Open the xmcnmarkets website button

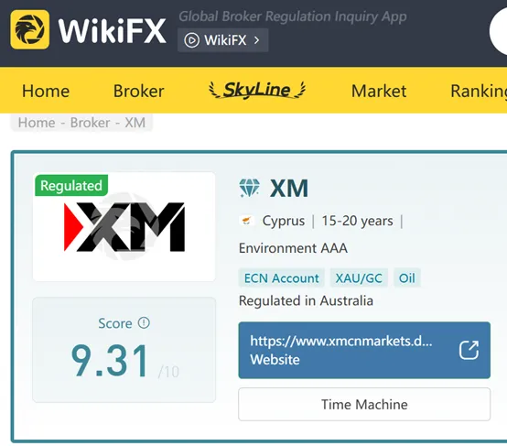(364, 350)
